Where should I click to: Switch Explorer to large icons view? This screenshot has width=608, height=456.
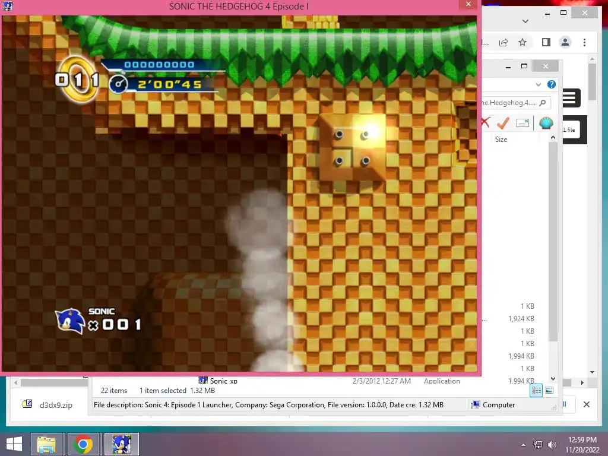point(549,390)
